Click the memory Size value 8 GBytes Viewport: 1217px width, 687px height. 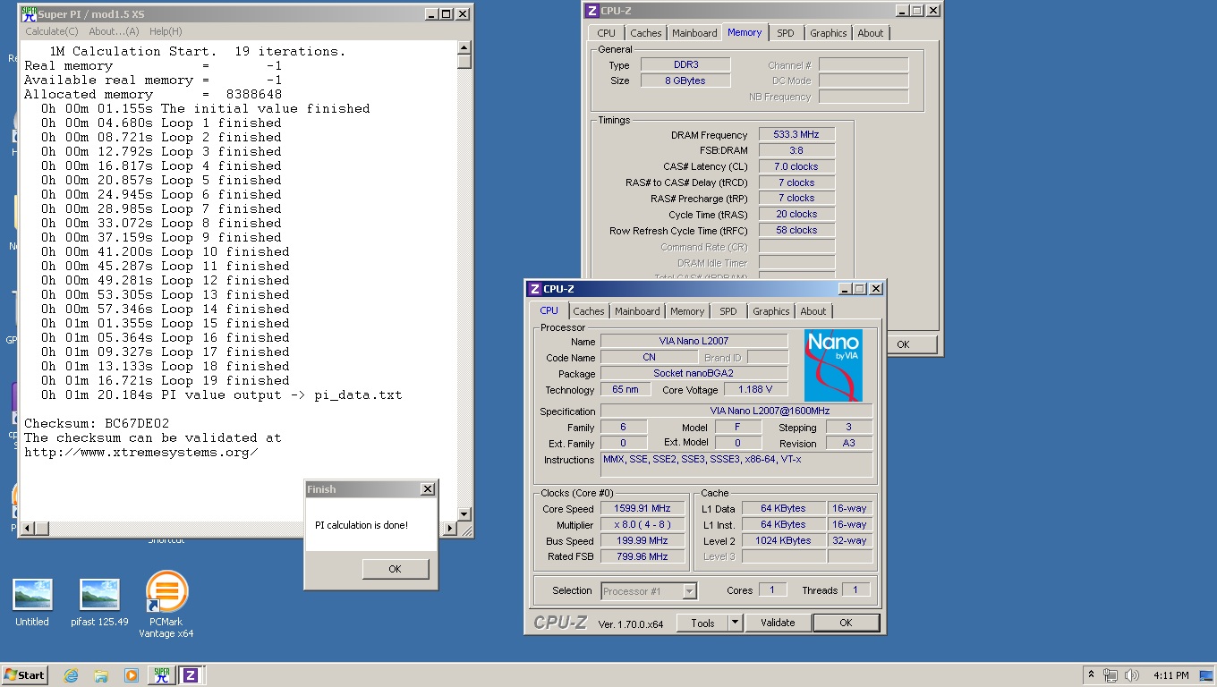(685, 81)
